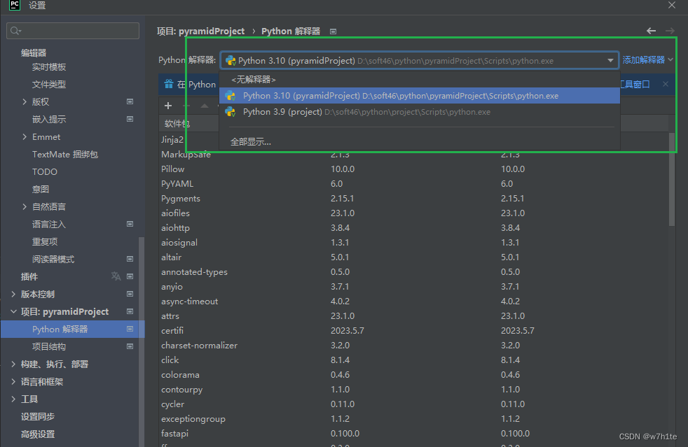688x447 pixels.
Task: Click the package table vertical scrollbar
Action: pyautogui.click(x=672, y=180)
